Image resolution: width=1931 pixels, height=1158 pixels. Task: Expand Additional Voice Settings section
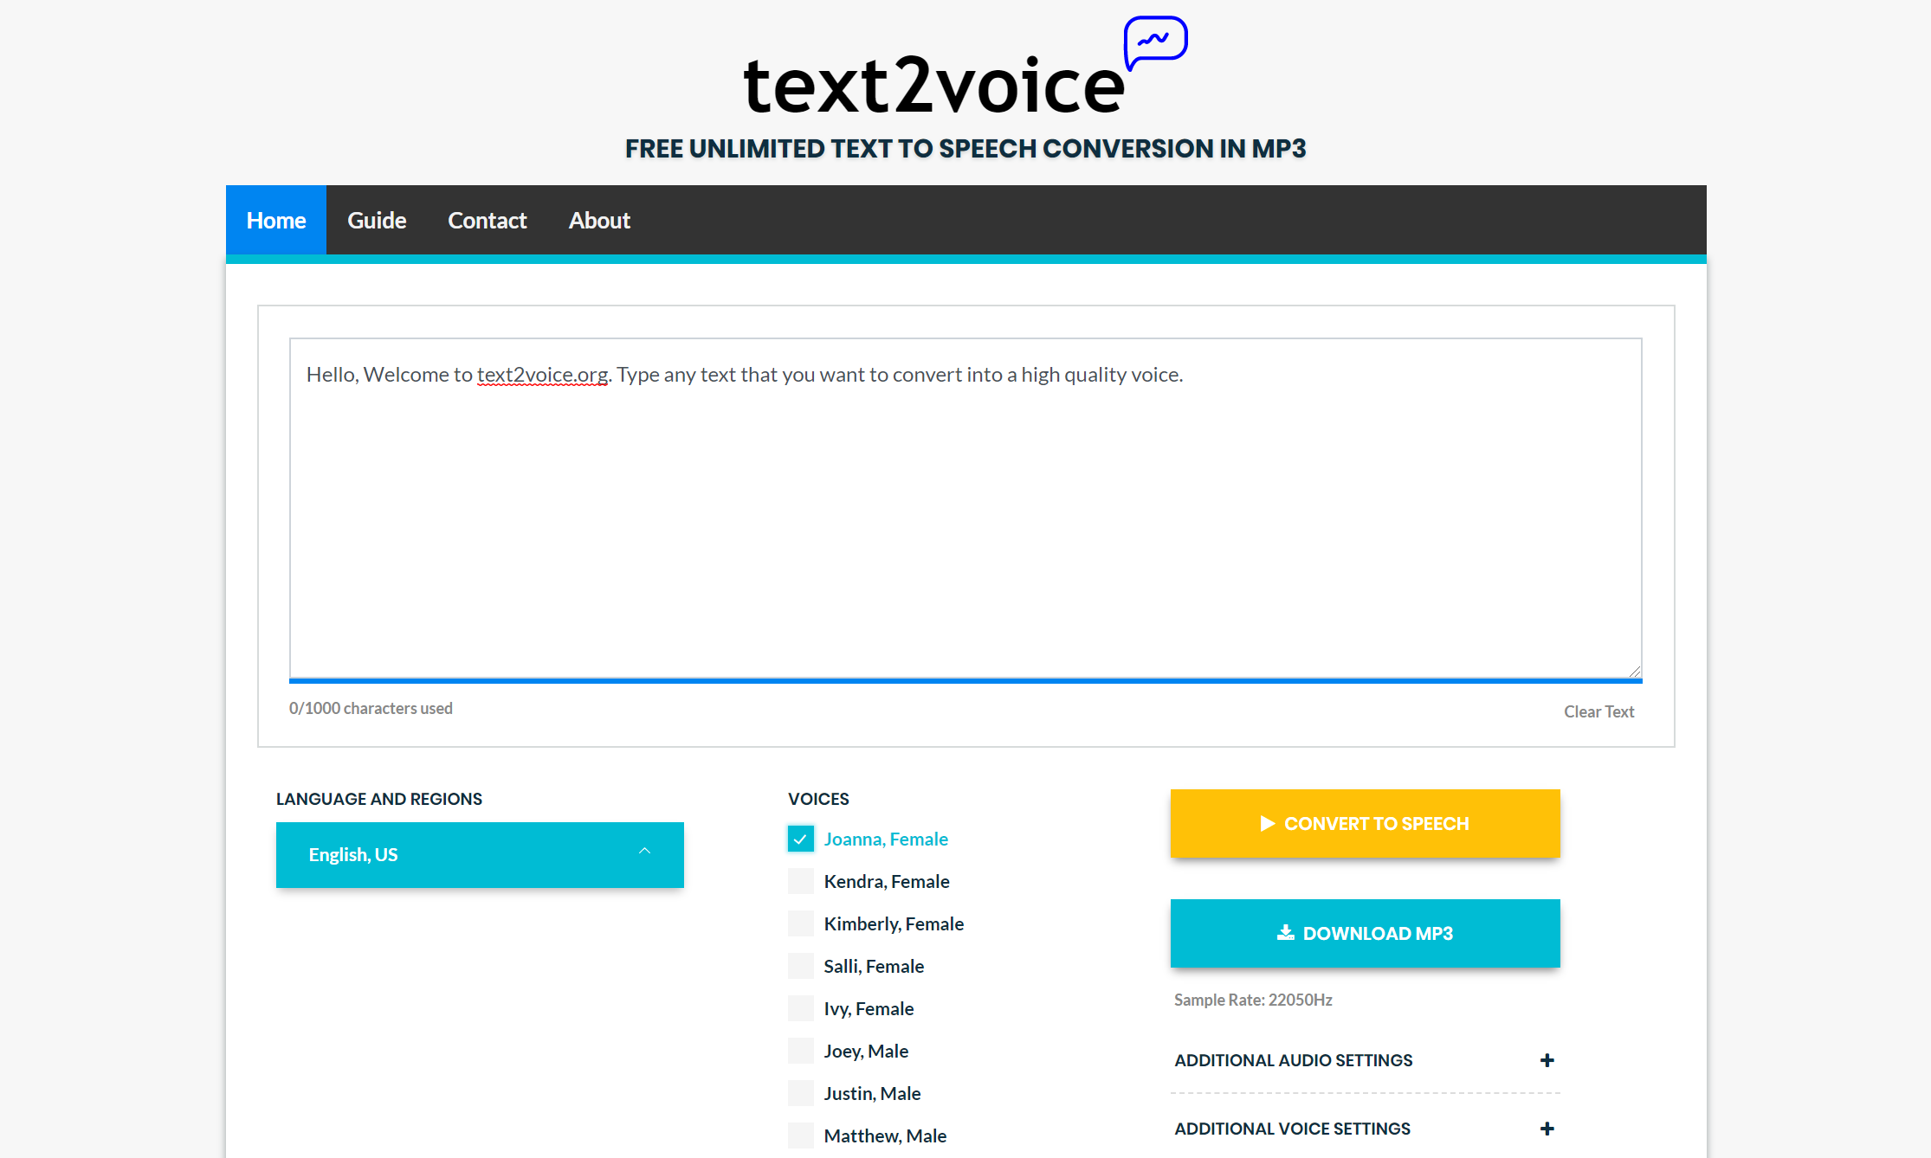coord(1293,1129)
